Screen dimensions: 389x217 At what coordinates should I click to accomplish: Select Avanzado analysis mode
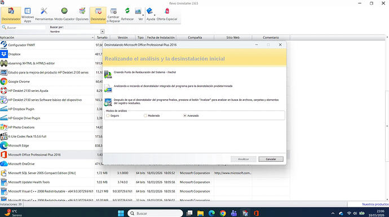coord(185,116)
